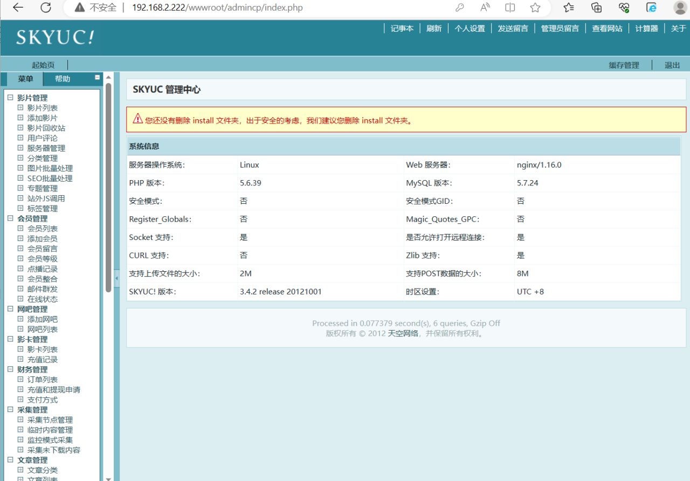Switch to the 帮助 tab
The height and width of the screenshot is (481, 690).
point(63,79)
